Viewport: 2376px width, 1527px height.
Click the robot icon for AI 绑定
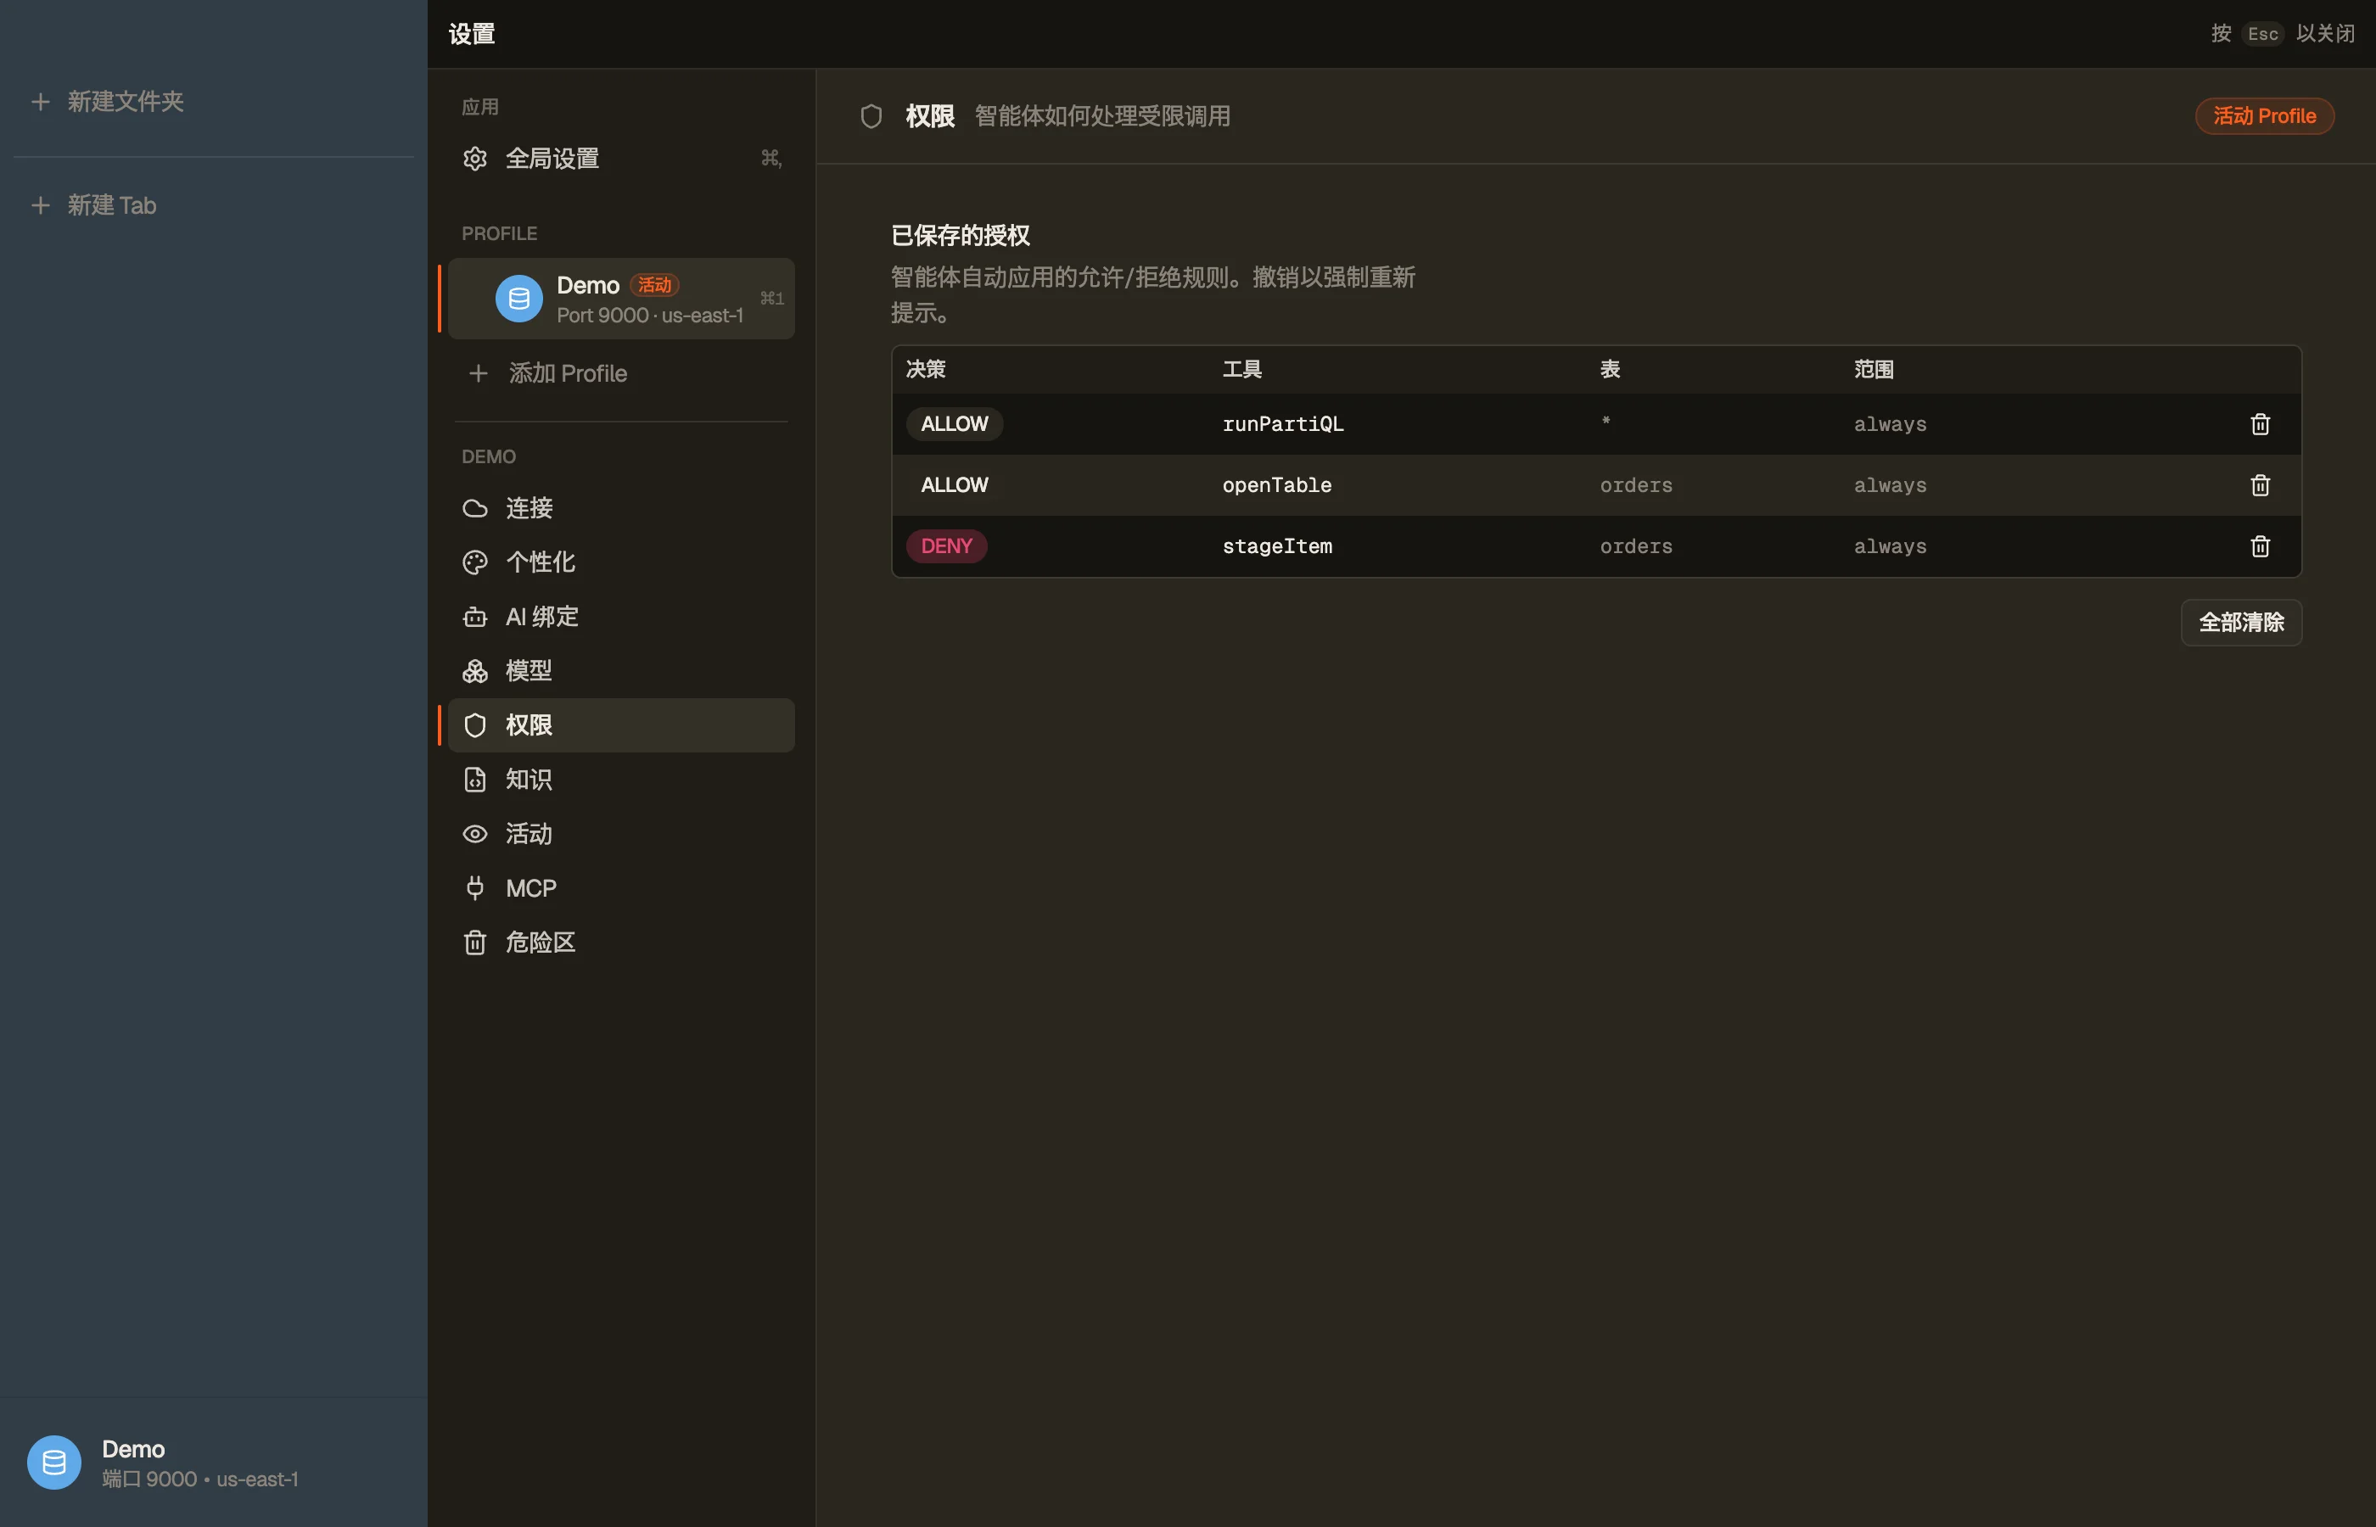click(x=475, y=617)
